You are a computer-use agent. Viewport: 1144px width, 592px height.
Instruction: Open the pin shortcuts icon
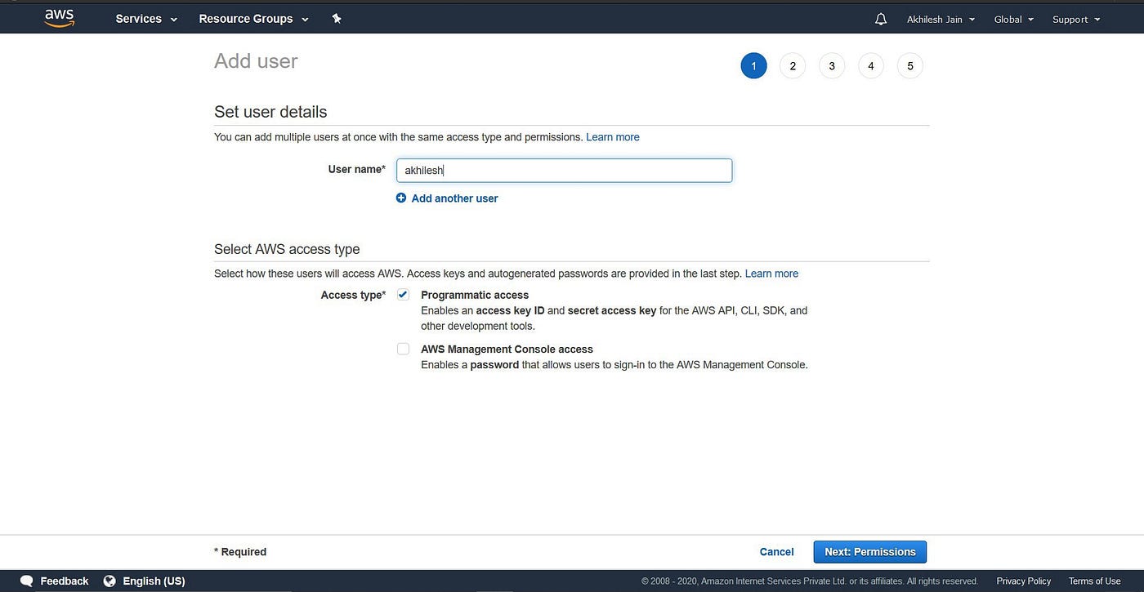(337, 19)
